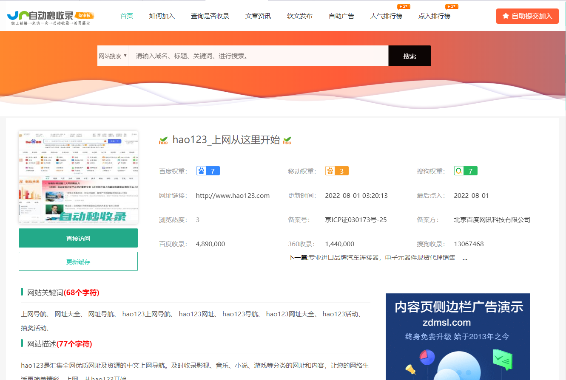This screenshot has height=380, width=566.
Task: Click the update time 2022-08-01 03:20:13
Action: [356, 196]
